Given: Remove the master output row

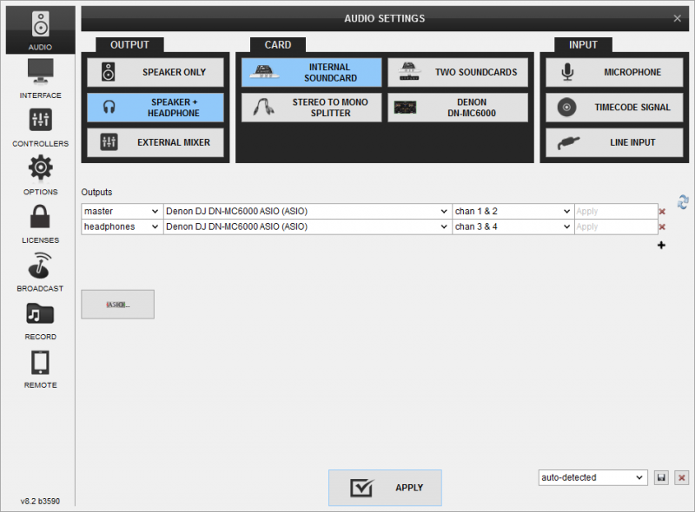Looking at the screenshot, I should click(662, 212).
